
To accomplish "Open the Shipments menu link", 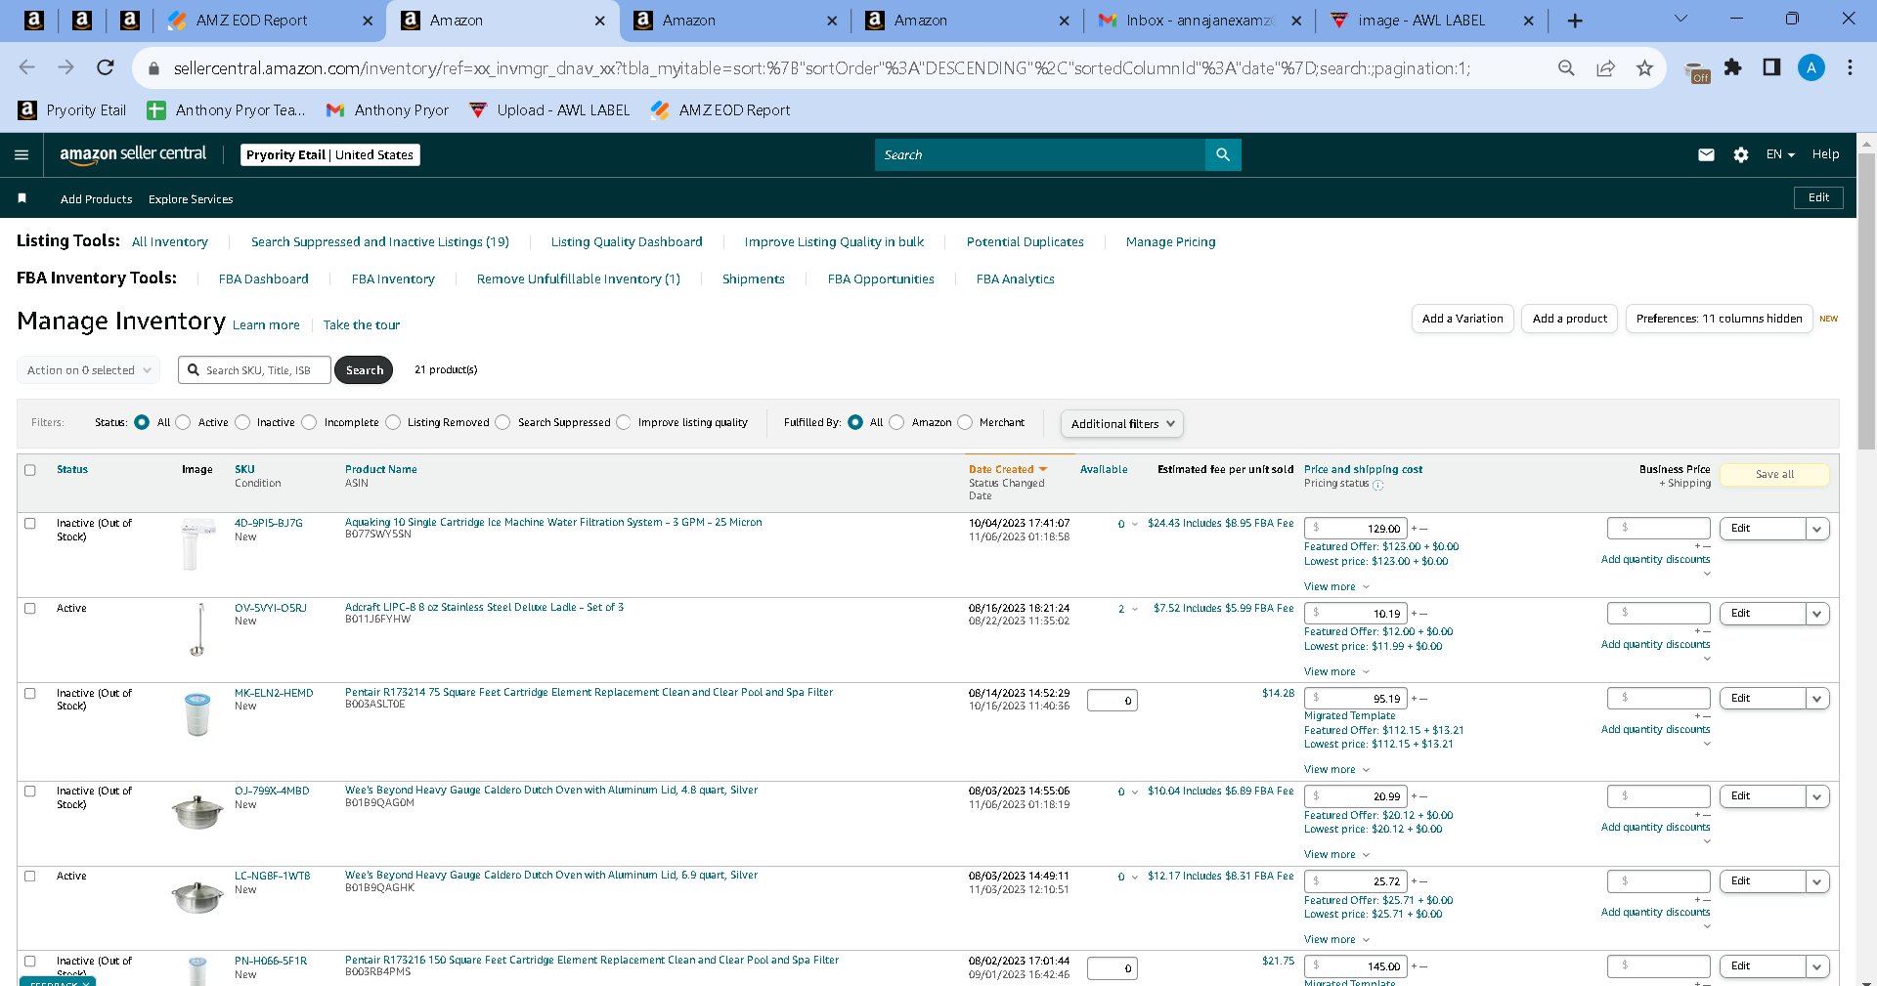I will click(x=754, y=279).
